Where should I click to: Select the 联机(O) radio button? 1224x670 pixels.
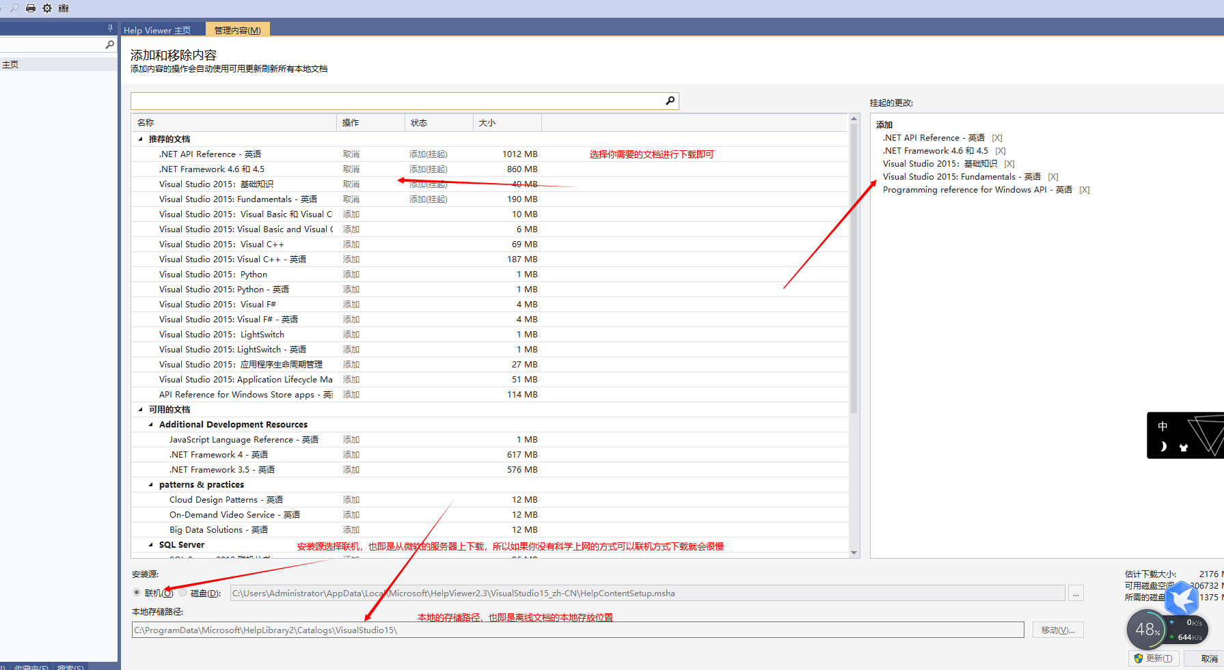pos(137,592)
